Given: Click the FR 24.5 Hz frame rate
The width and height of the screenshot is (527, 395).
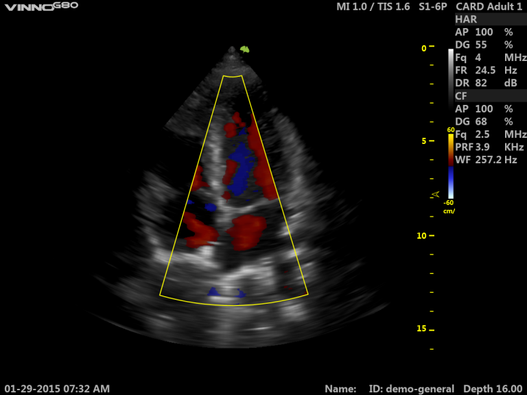Looking at the screenshot, I should click(486, 70).
